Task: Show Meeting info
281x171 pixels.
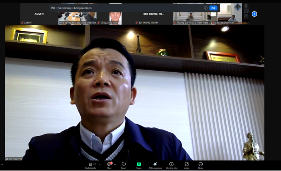Action: point(171,165)
